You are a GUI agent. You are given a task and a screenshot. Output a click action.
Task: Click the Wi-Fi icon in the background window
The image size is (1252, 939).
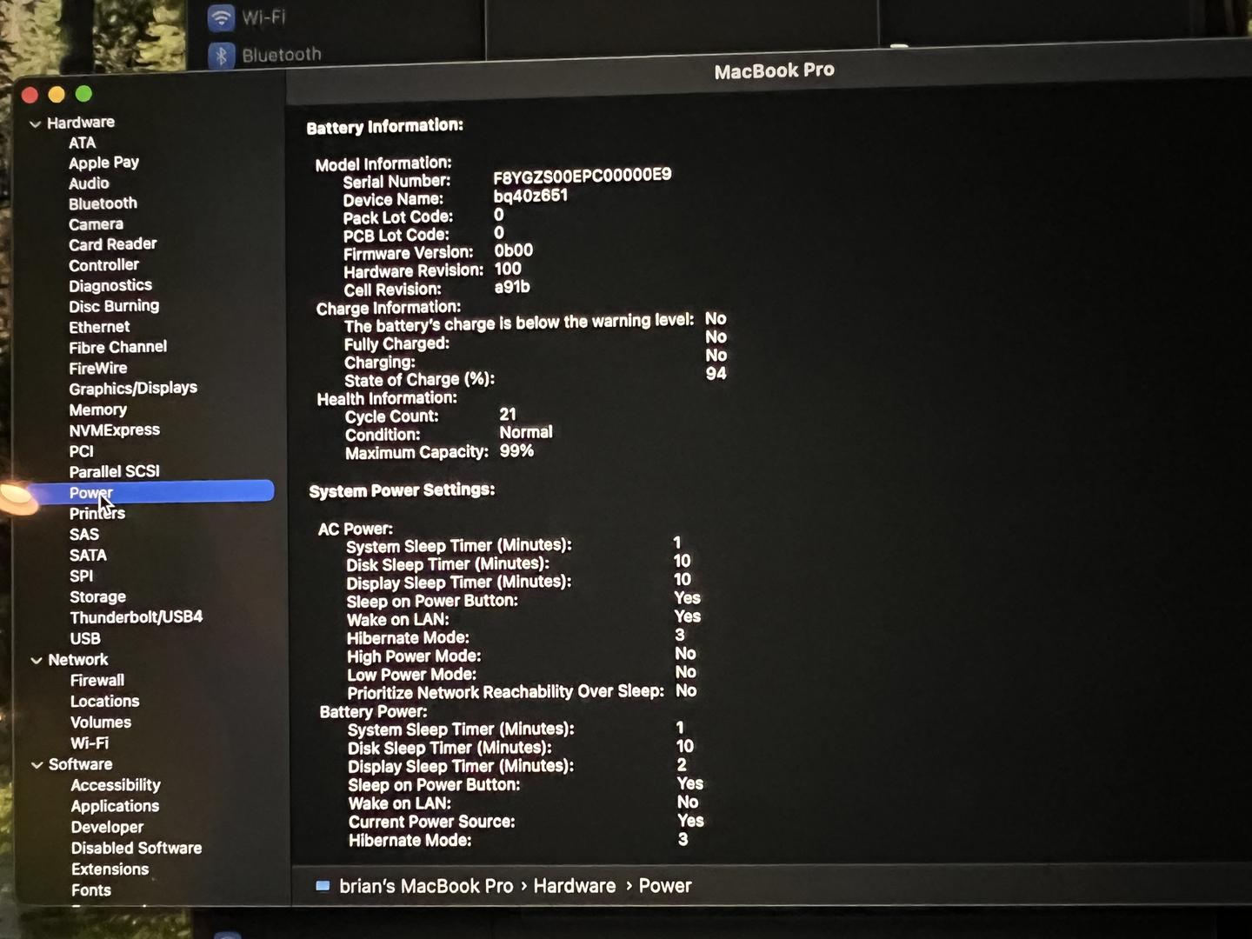pos(221,17)
